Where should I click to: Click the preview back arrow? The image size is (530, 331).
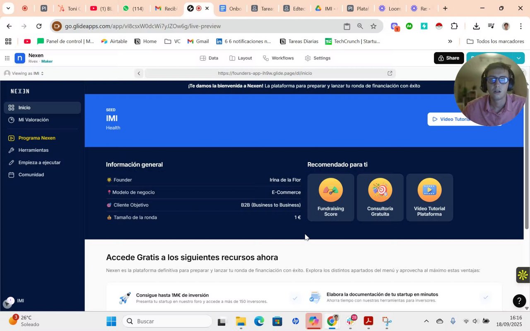pos(139,73)
